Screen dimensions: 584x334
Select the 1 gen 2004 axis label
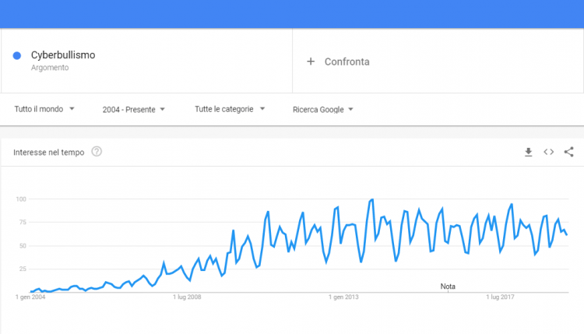click(x=30, y=297)
